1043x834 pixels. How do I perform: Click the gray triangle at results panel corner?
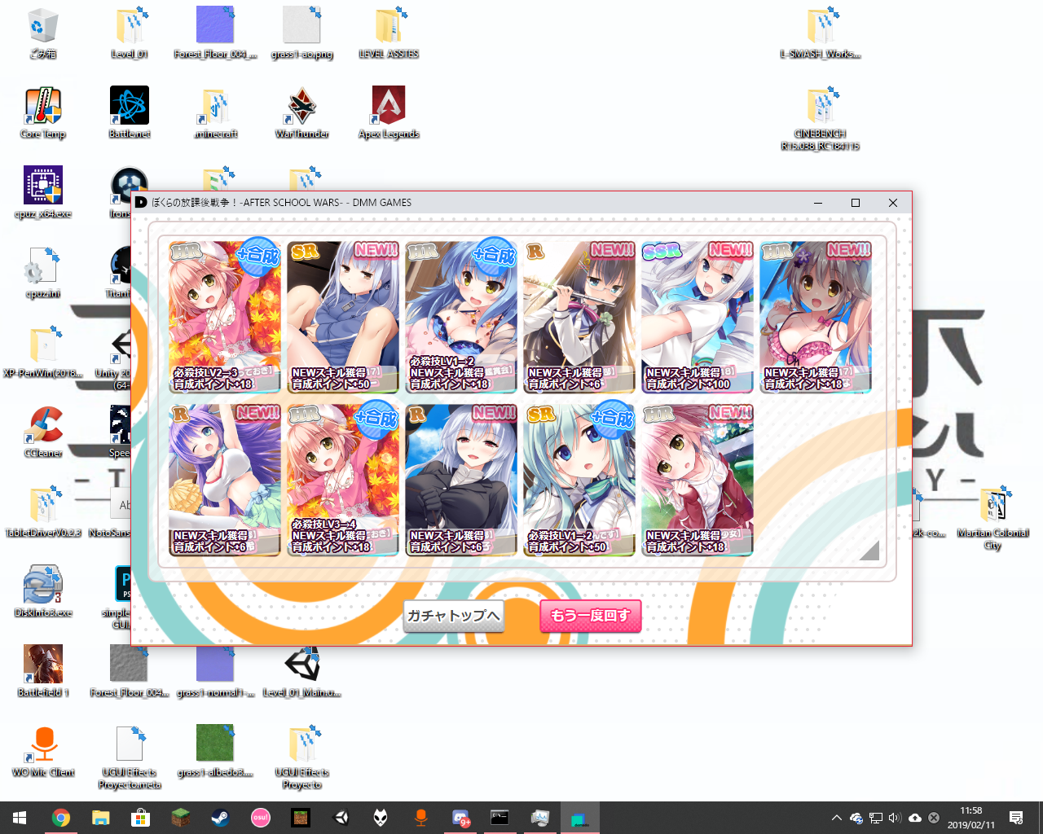(x=869, y=551)
